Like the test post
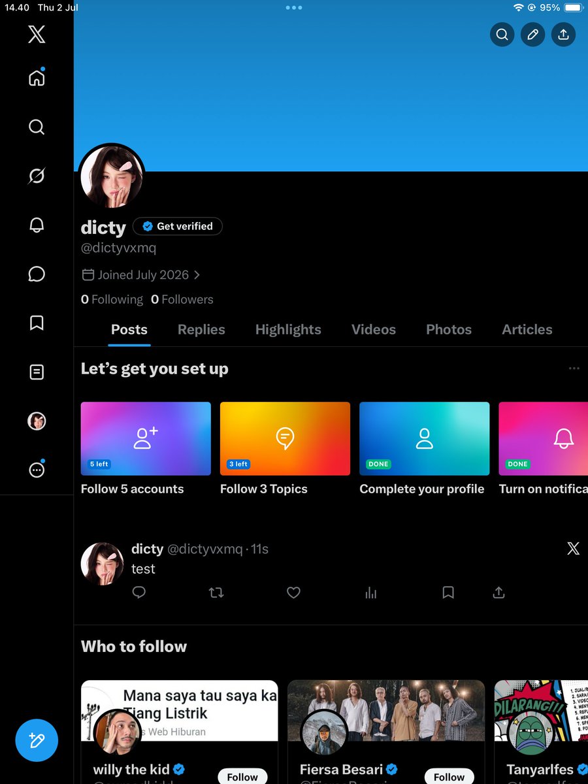Image resolution: width=588 pixels, height=784 pixels. pos(294,593)
